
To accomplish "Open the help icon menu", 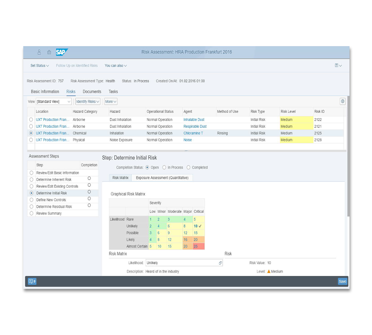I will [338, 66].
